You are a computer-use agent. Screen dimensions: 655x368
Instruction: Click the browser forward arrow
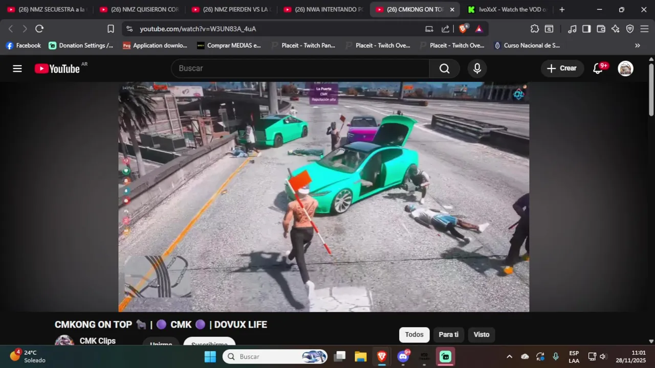click(25, 29)
